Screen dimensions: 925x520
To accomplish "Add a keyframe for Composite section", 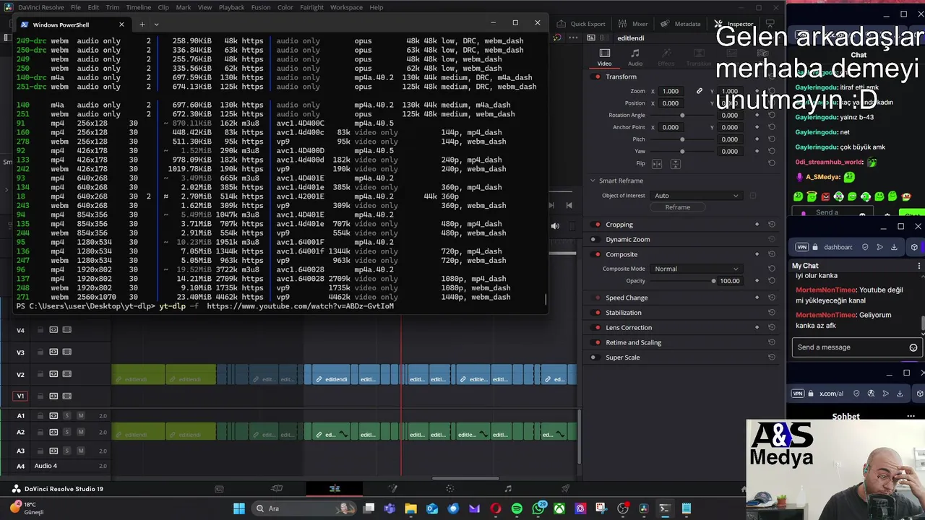I will 757,254.
